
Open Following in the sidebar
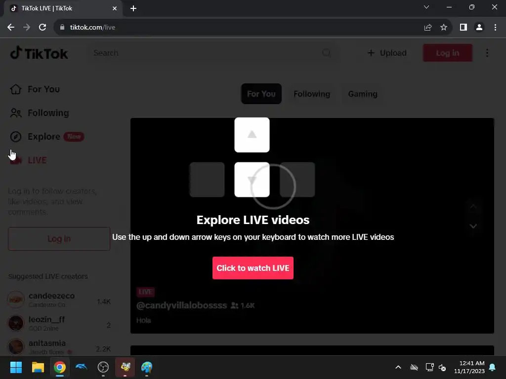pos(48,113)
